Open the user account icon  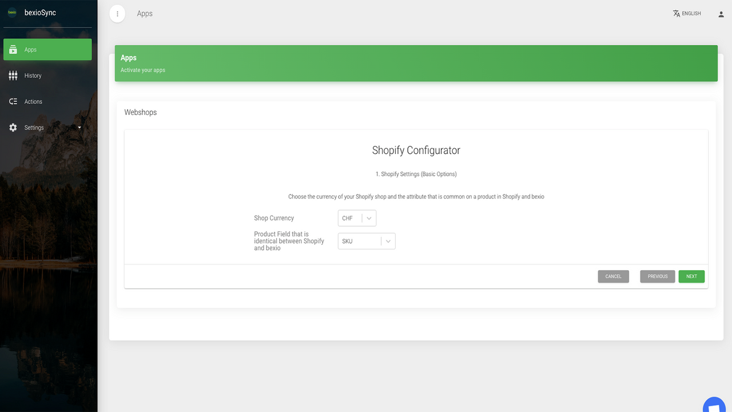(721, 14)
